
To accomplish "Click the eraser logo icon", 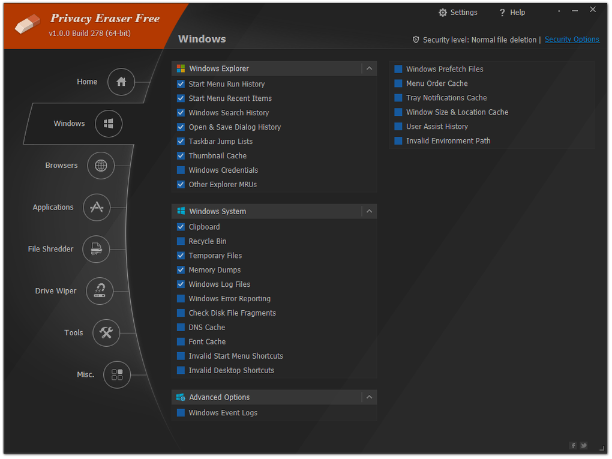I will click(x=27, y=24).
